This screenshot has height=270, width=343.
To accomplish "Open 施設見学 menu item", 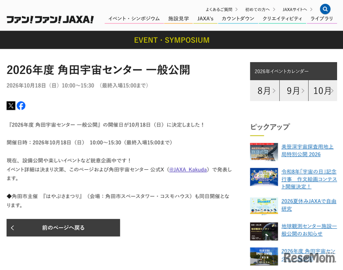I will 178,19.
